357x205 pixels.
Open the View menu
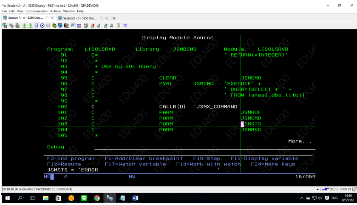(20, 11)
